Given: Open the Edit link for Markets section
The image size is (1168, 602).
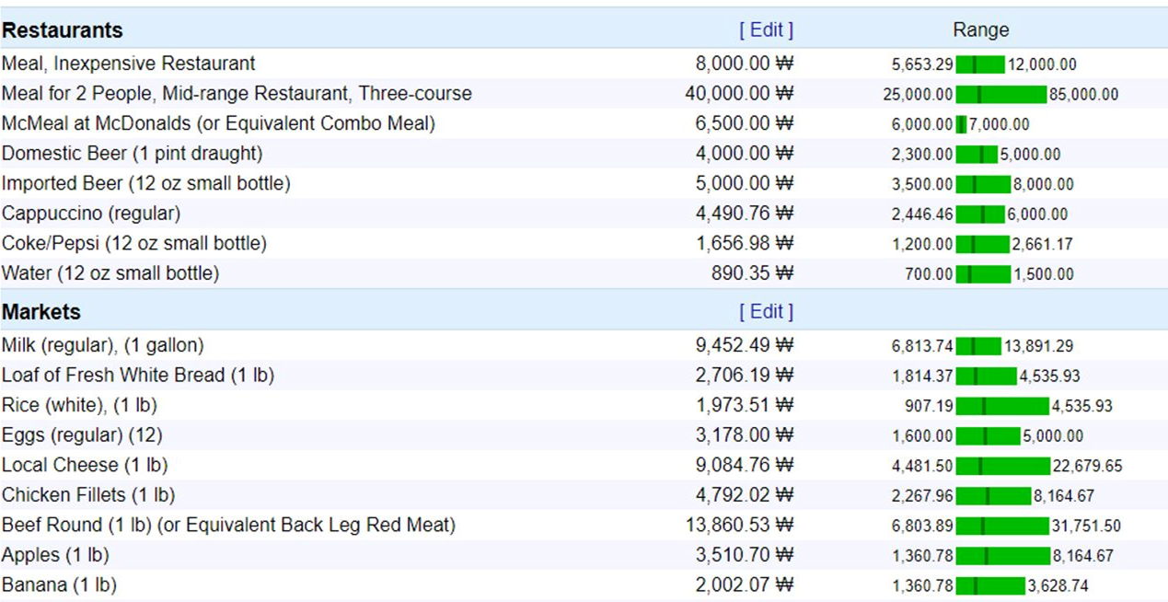Looking at the screenshot, I should pyautogui.click(x=766, y=312).
